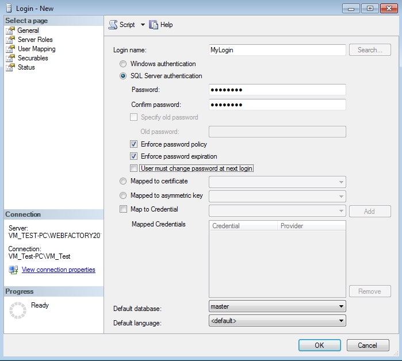Open the Default database dropdown

pos(341,306)
